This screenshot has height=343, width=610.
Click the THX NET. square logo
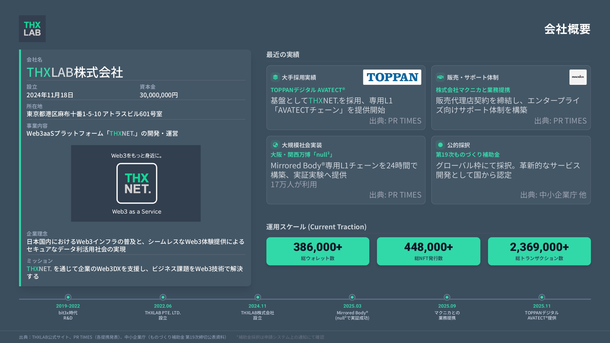pyautogui.click(x=137, y=183)
